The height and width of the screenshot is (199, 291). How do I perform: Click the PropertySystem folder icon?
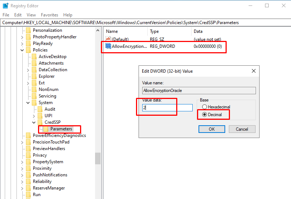point(29,162)
